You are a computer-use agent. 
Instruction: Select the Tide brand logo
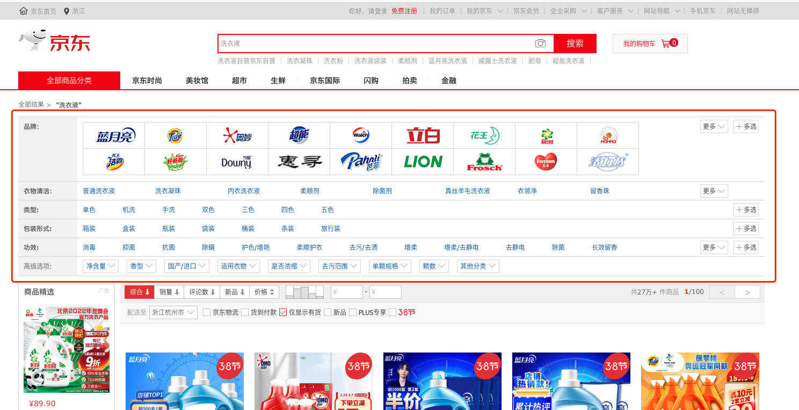point(176,136)
